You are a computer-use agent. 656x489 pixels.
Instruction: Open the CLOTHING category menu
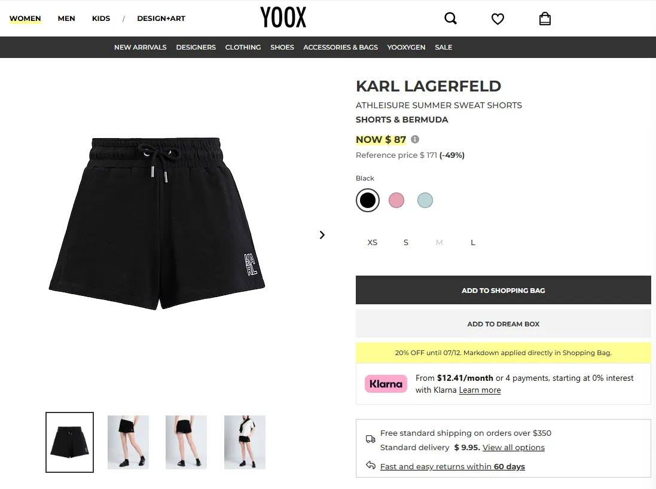pyautogui.click(x=243, y=47)
